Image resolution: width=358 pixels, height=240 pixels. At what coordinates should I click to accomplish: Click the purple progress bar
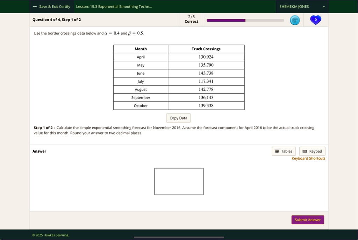(245, 20)
